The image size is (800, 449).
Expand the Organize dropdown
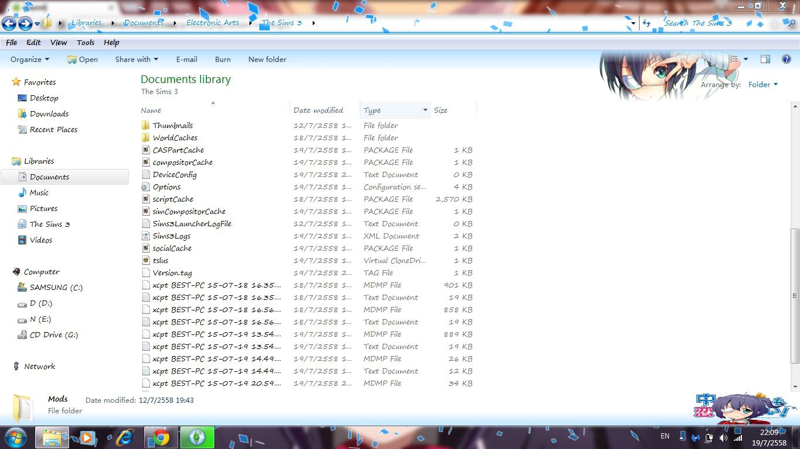pyautogui.click(x=30, y=59)
